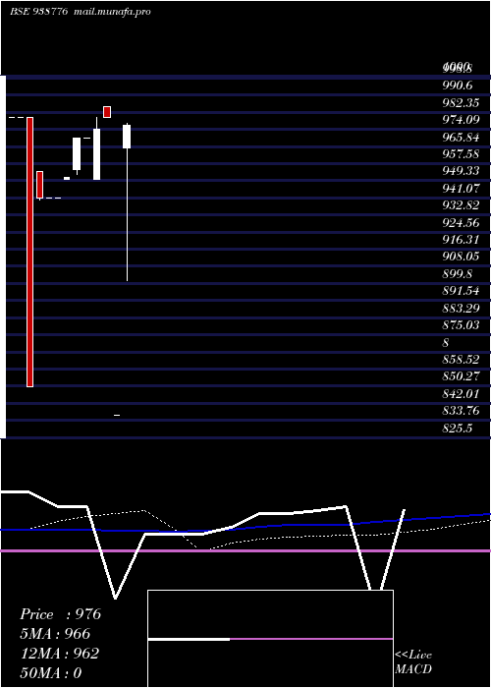
Task: Select the 982.35 price axis label
Action: click(461, 103)
